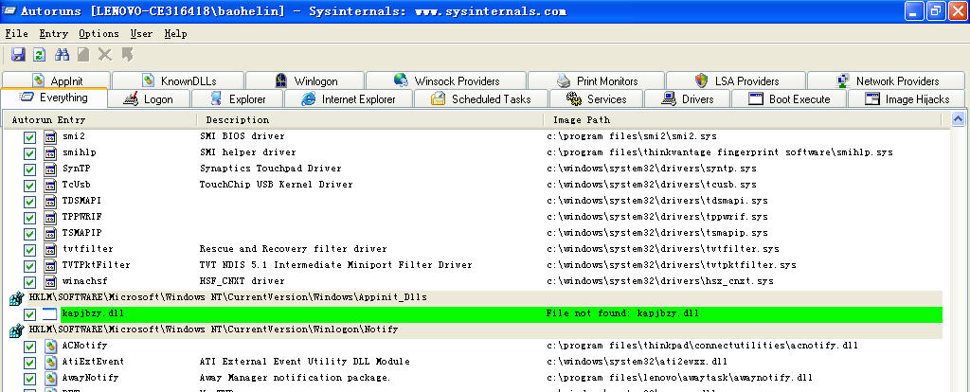The image size is (970, 392).
Task: Open the Scheduled Tasks tab
Action: pos(480,98)
